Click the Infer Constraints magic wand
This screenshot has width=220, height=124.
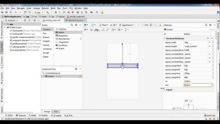[108, 30]
